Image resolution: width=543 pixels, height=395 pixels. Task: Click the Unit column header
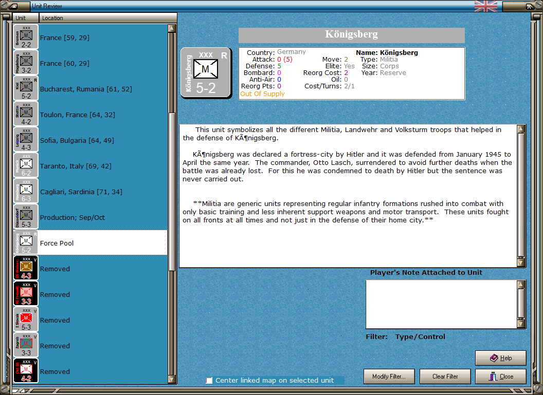[26, 18]
